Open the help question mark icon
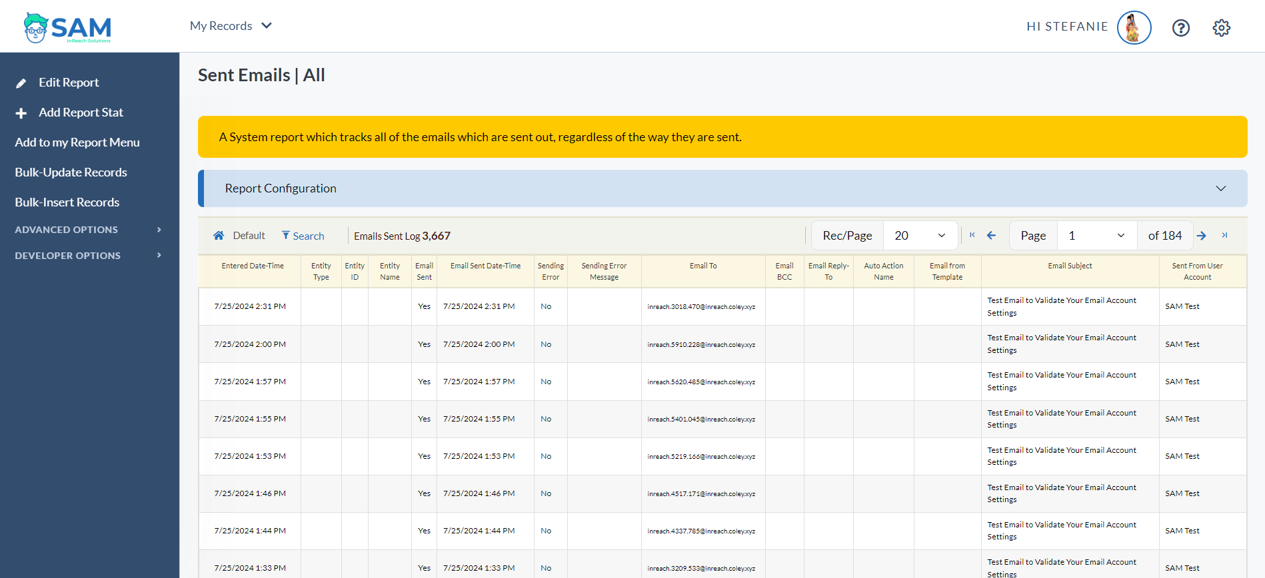The height and width of the screenshot is (578, 1265). point(1180,28)
